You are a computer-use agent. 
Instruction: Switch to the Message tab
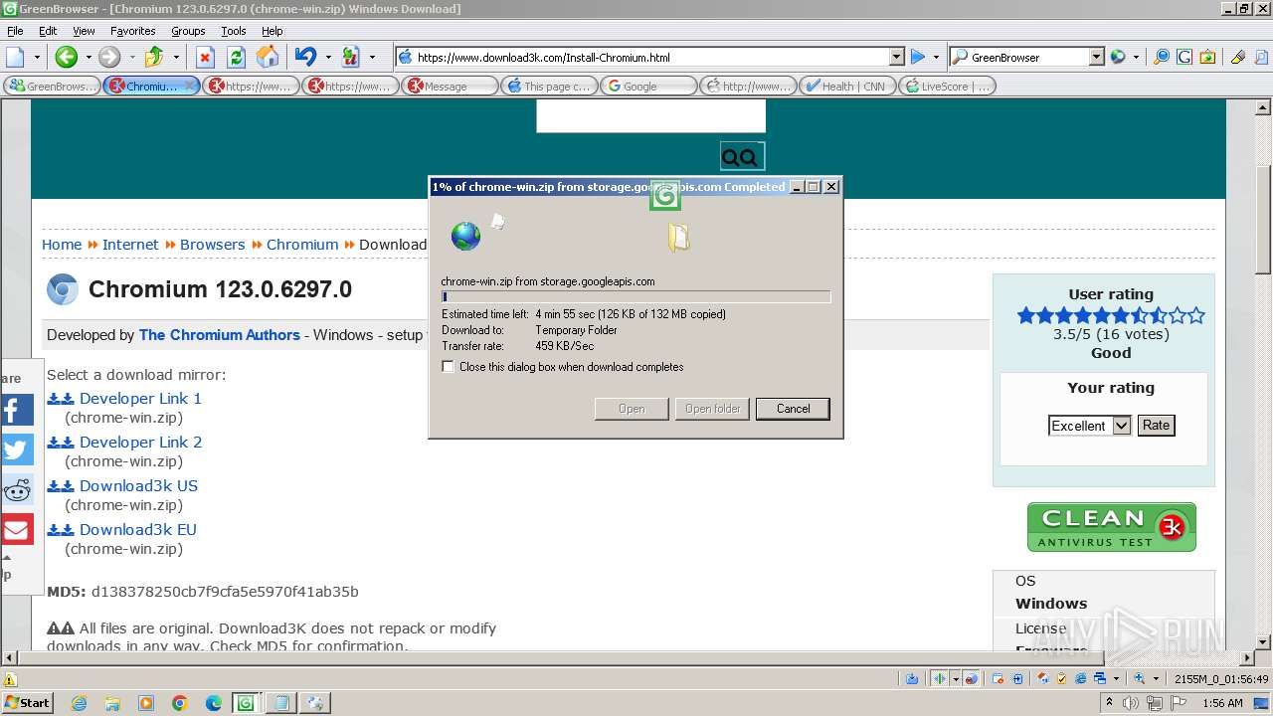pyautogui.click(x=449, y=86)
